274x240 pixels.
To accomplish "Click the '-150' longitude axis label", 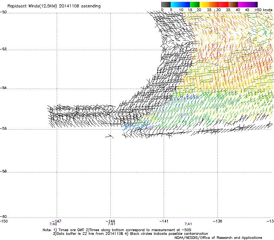I will coord(4,221).
